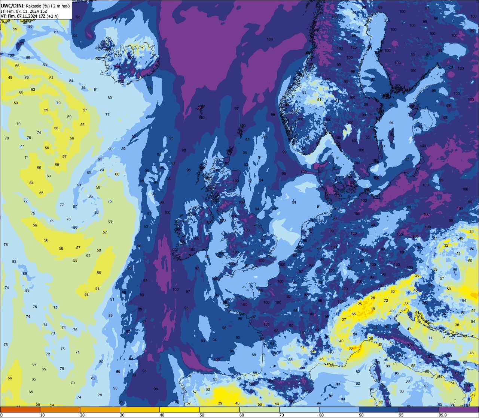Click the map value '28' above the '18' label
479x418 pixels.
[x=373, y=298]
